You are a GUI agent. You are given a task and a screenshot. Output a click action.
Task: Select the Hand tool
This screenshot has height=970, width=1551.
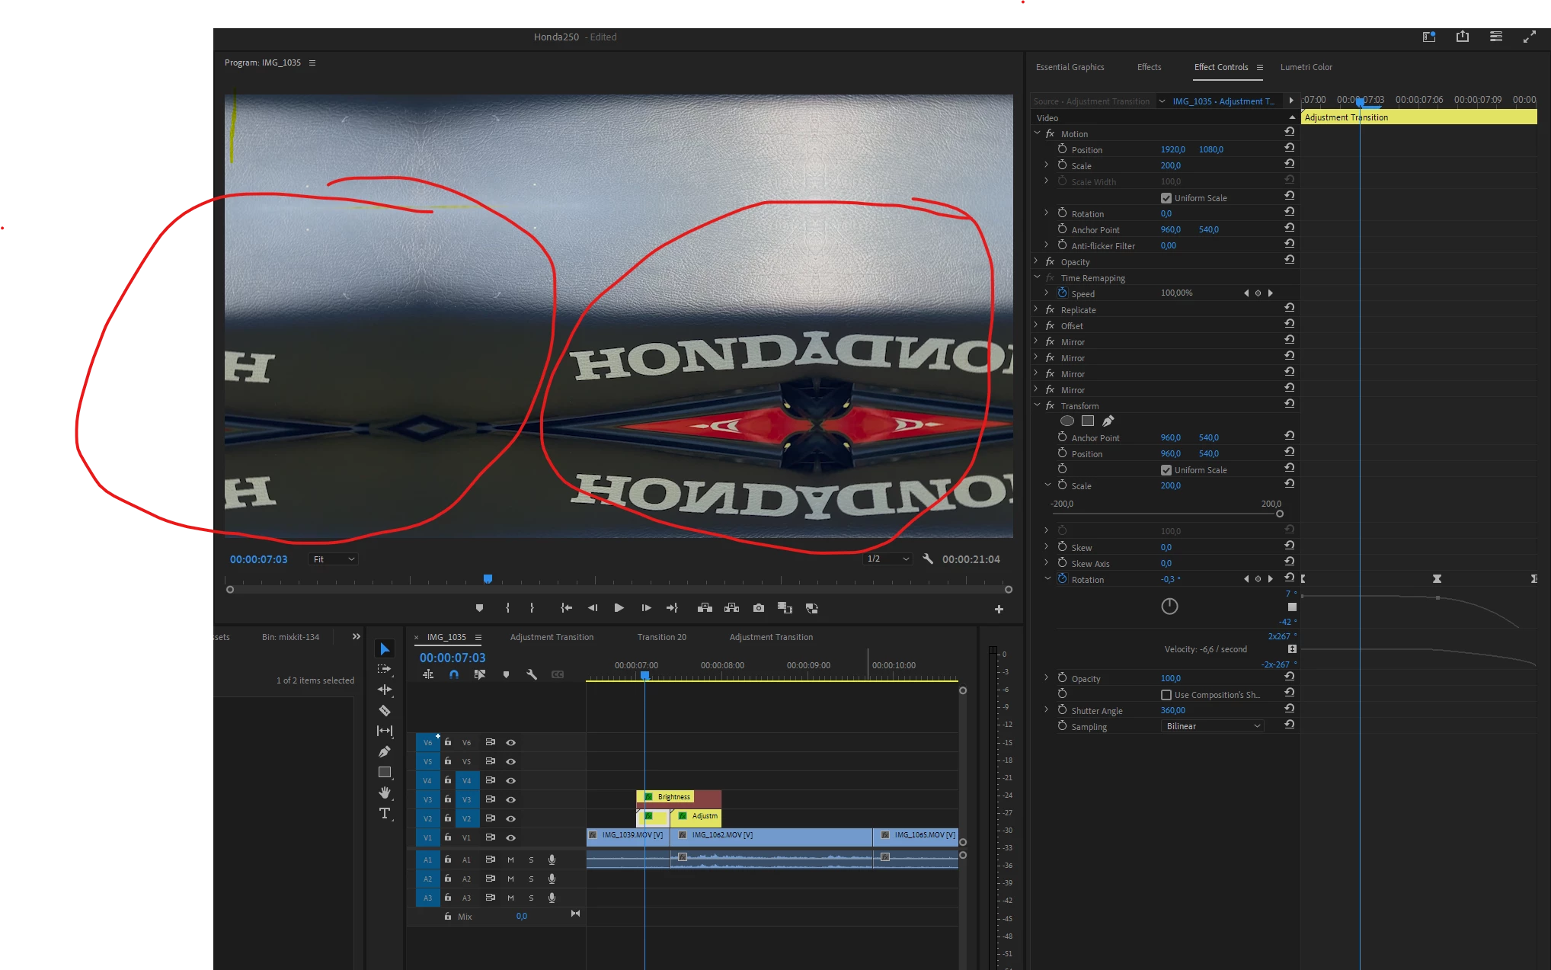point(385,792)
